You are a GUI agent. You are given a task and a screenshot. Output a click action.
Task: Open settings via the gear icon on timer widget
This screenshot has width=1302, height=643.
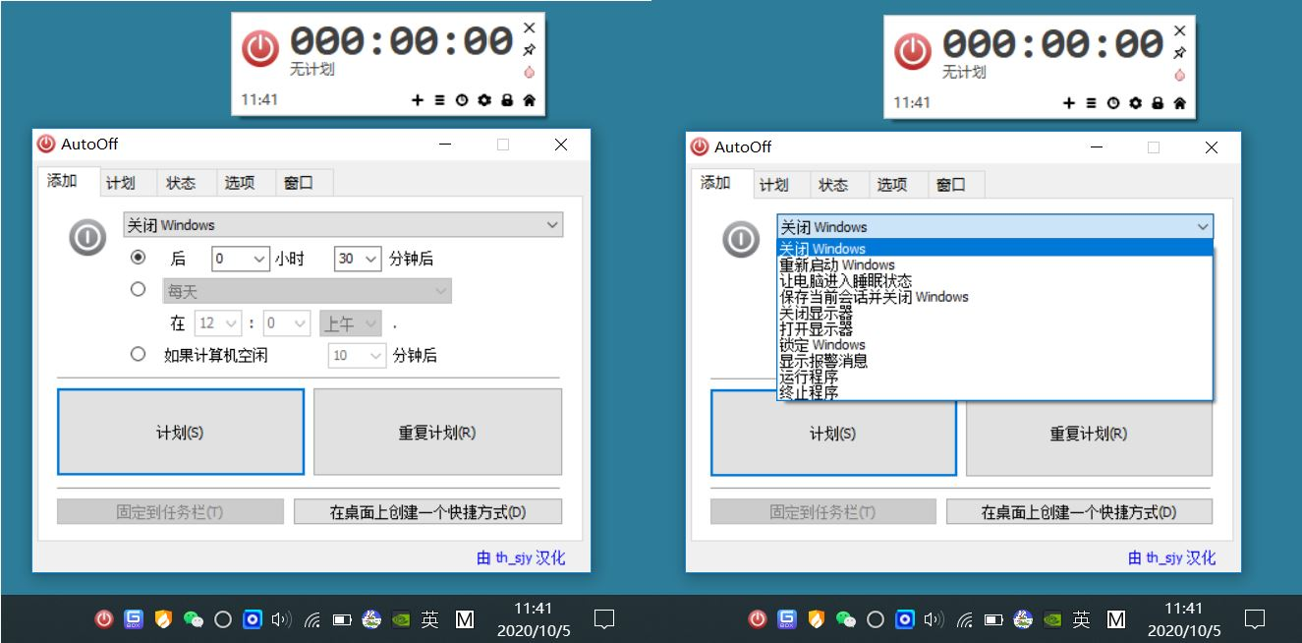pos(483,99)
